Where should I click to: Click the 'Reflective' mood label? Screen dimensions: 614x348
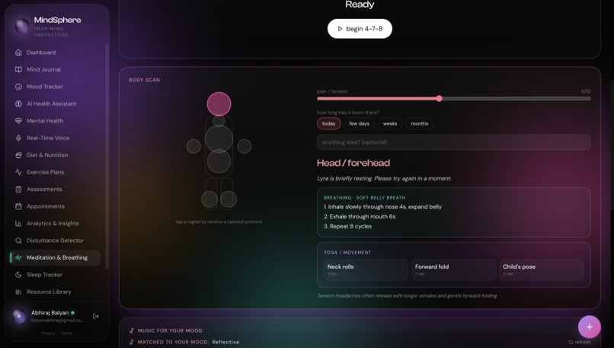pos(226,342)
